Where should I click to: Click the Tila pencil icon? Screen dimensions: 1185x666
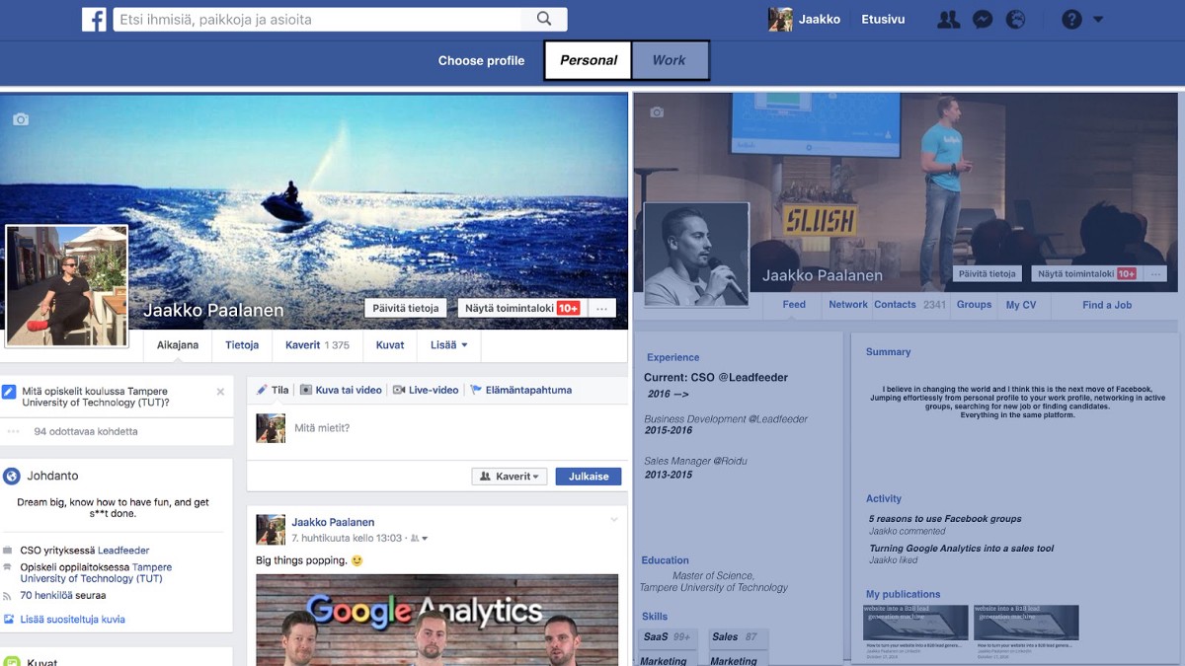pos(262,390)
